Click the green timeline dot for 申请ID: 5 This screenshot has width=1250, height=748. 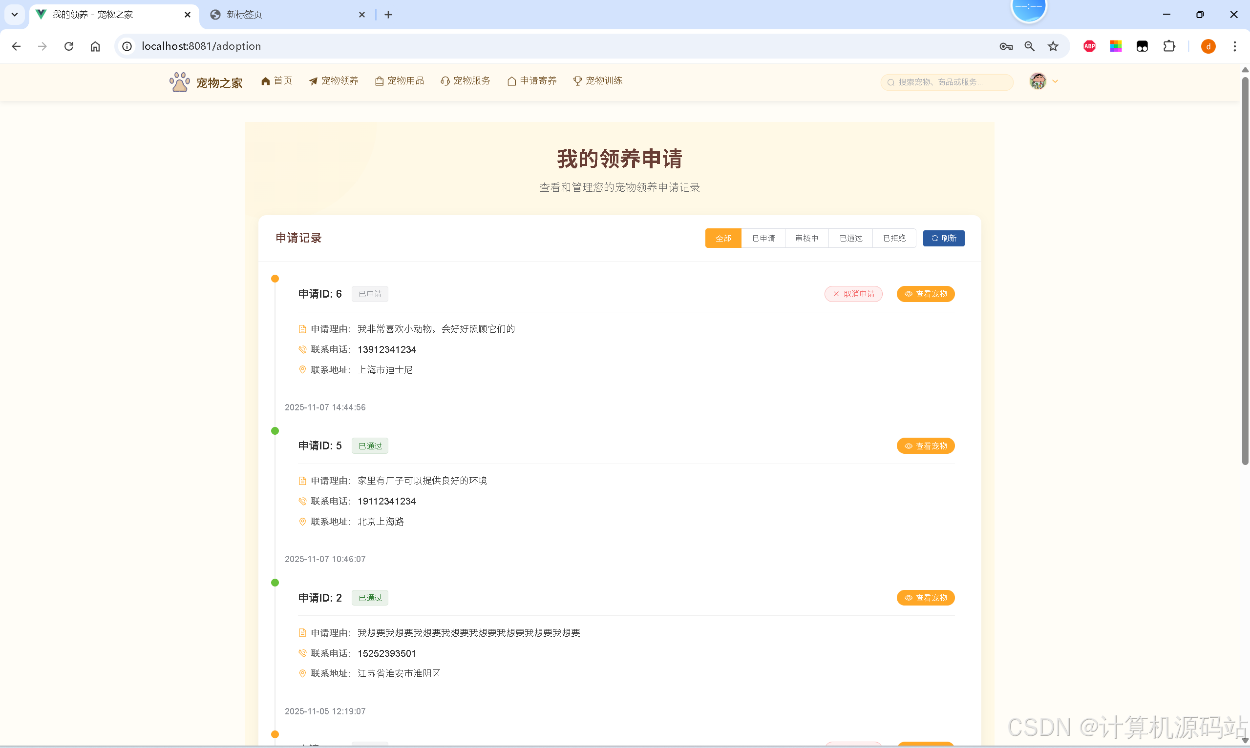click(275, 431)
